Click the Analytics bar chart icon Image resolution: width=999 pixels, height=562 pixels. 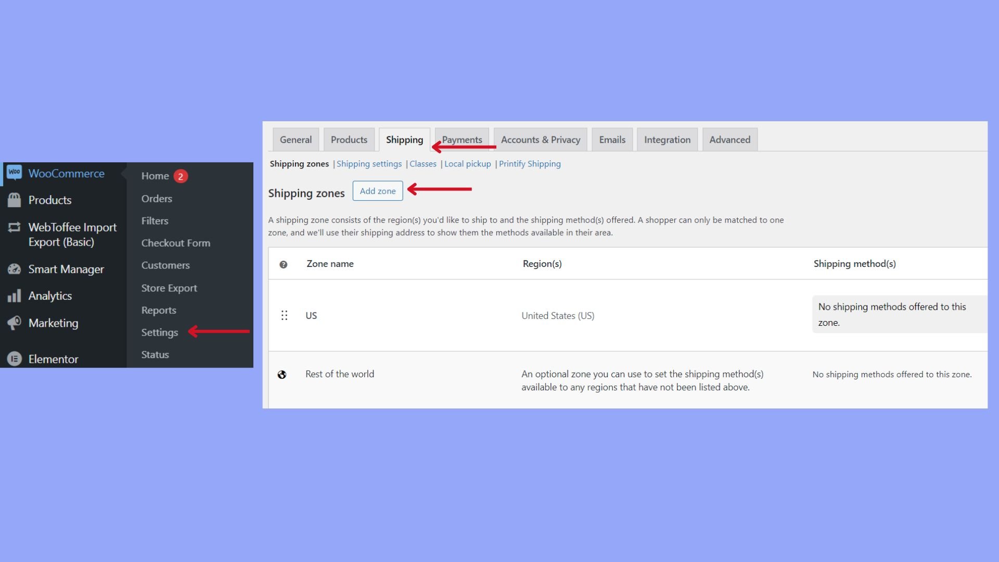click(14, 296)
